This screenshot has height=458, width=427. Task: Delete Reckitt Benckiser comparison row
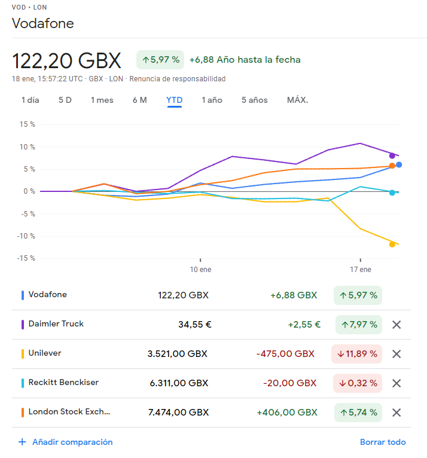click(396, 383)
